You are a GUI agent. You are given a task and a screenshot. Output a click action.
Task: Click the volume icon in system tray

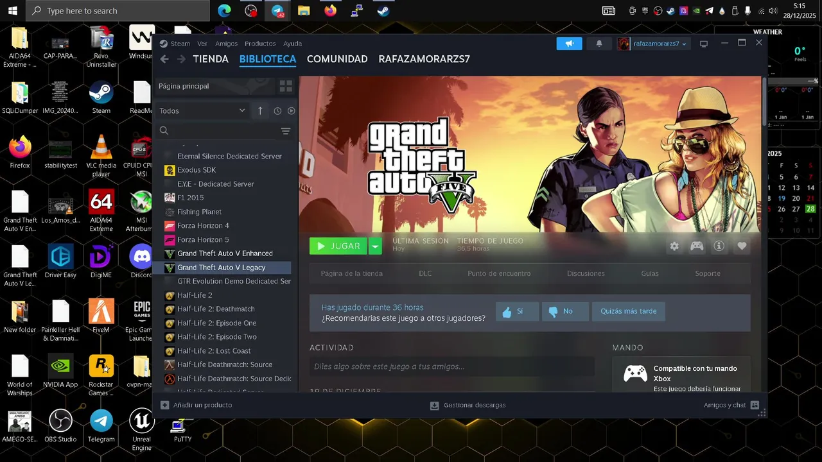tap(773, 10)
